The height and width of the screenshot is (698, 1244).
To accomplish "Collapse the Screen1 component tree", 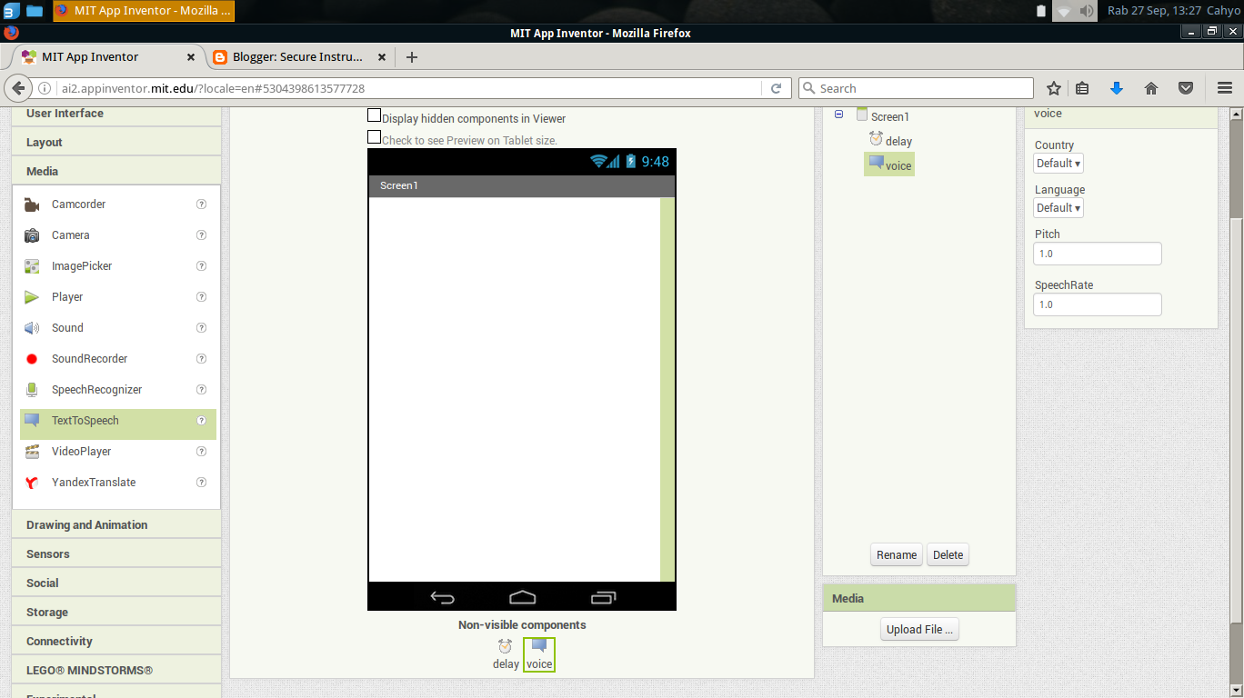I will (x=838, y=115).
